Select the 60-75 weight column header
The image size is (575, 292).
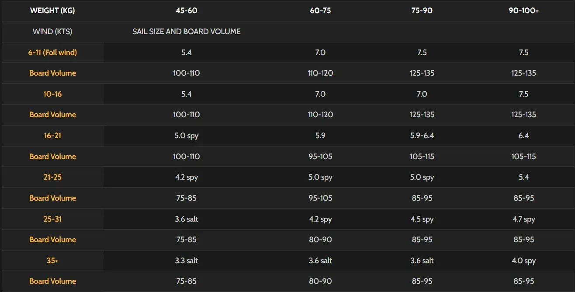[x=320, y=10]
